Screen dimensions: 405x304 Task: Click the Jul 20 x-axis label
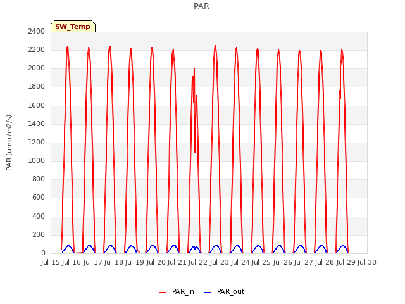pos(156,262)
